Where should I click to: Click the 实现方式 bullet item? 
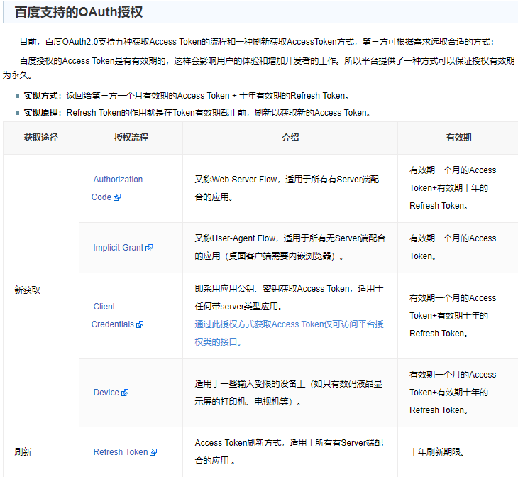pyautogui.click(x=186, y=95)
